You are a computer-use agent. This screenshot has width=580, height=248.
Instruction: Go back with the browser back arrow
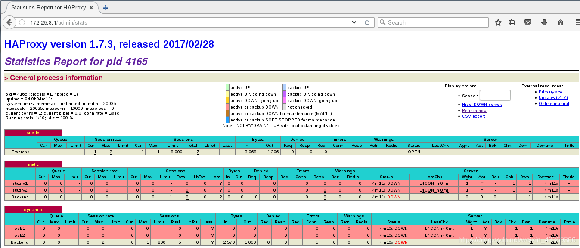9,22
